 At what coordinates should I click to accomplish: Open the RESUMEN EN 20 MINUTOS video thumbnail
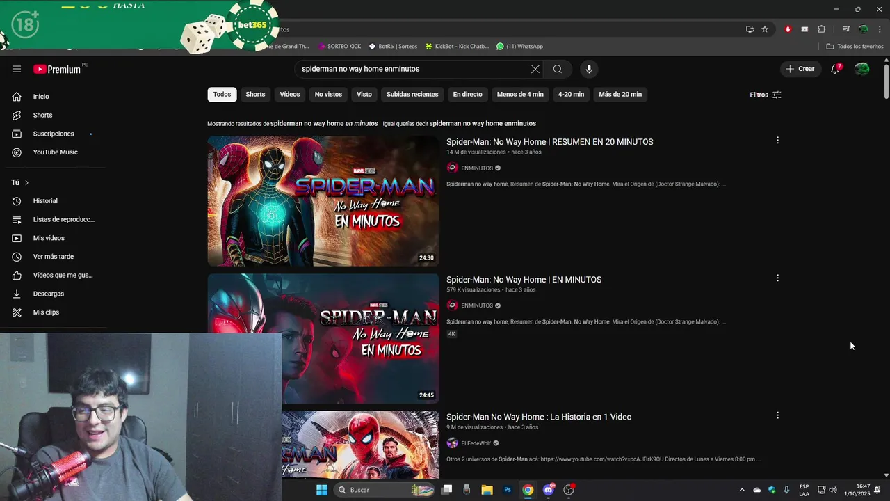[323, 200]
